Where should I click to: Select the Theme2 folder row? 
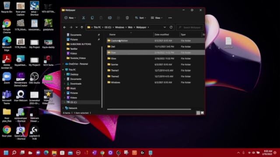(x=156, y=76)
